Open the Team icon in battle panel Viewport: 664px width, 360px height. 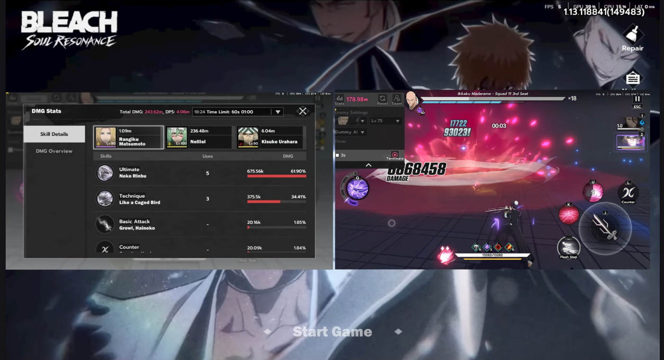[x=397, y=98]
